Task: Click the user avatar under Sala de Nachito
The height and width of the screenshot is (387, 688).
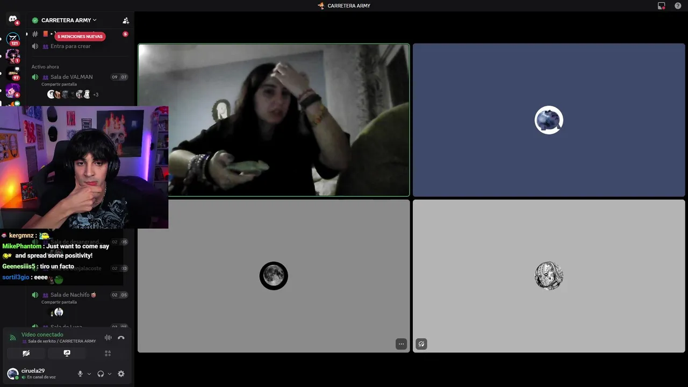Action: (59, 312)
